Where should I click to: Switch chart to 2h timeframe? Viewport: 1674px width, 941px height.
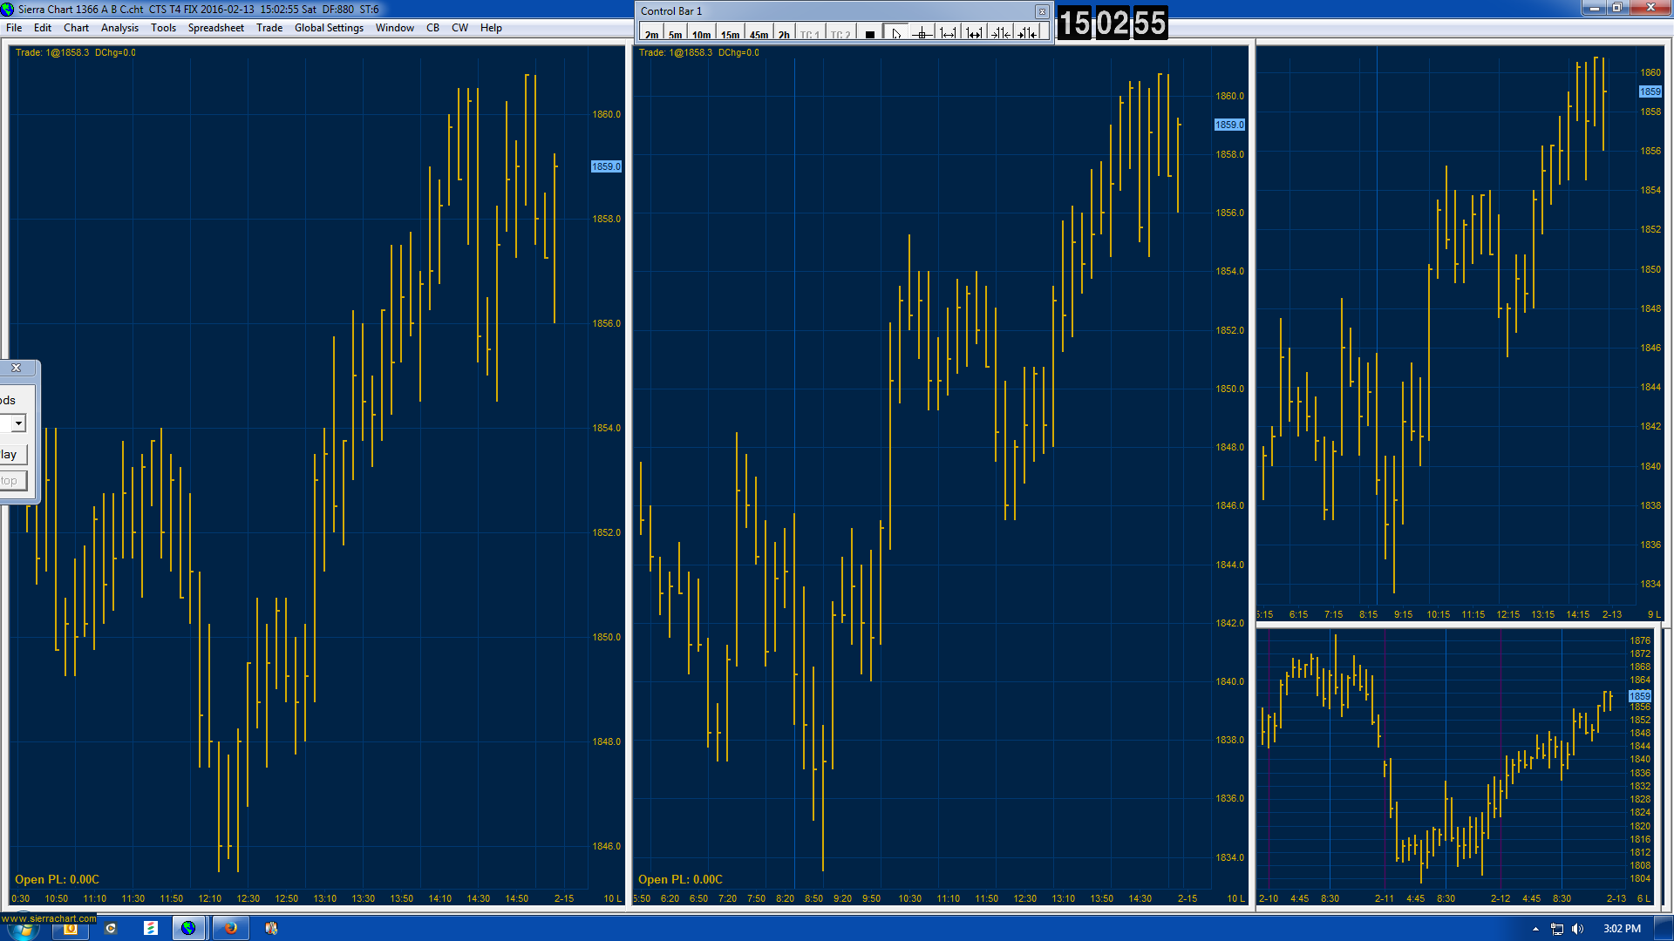pyautogui.click(x=784, y=35)
